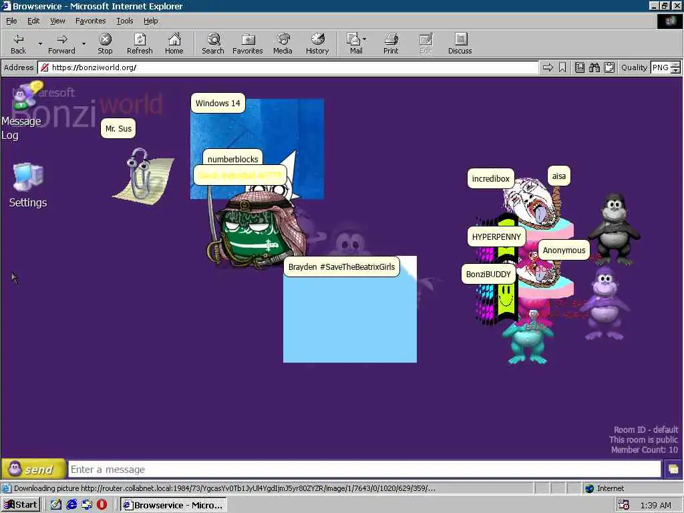This screenshot has width=684, height=513.
Task: Click the Forward toolbar button
Action: [61, 43]
